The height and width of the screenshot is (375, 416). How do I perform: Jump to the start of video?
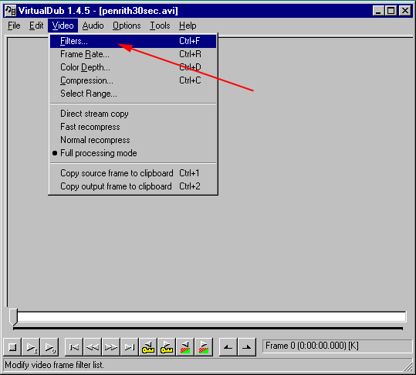point(74,347)
